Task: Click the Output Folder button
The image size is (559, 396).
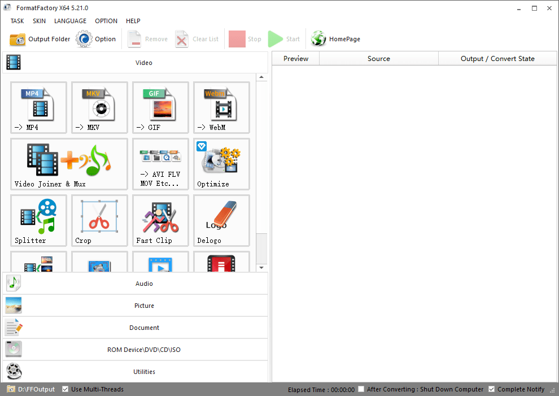Action: (x=40, y=39)
